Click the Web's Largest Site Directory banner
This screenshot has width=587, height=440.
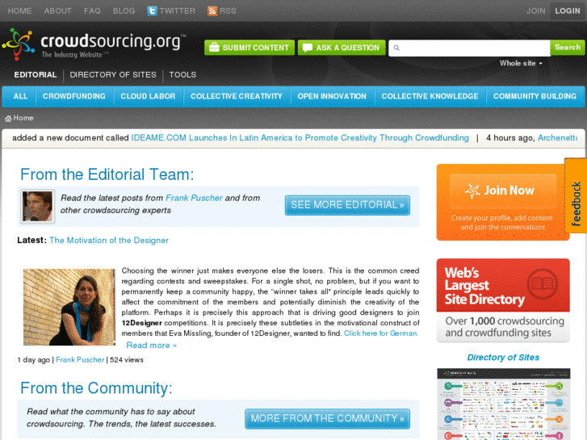pyautogui.click(x=503, y=300)
